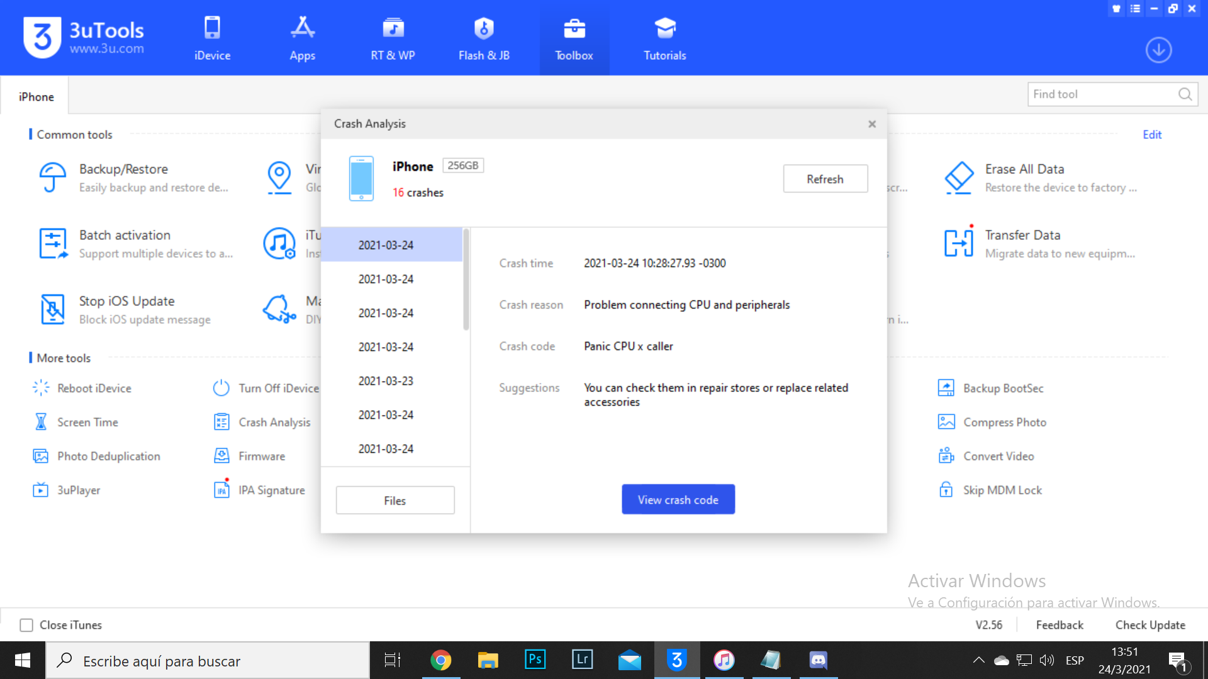Screen dimensions: 1208x679
Task: Open the Transfer Data tool icon
Action: [x=959, y=243]
